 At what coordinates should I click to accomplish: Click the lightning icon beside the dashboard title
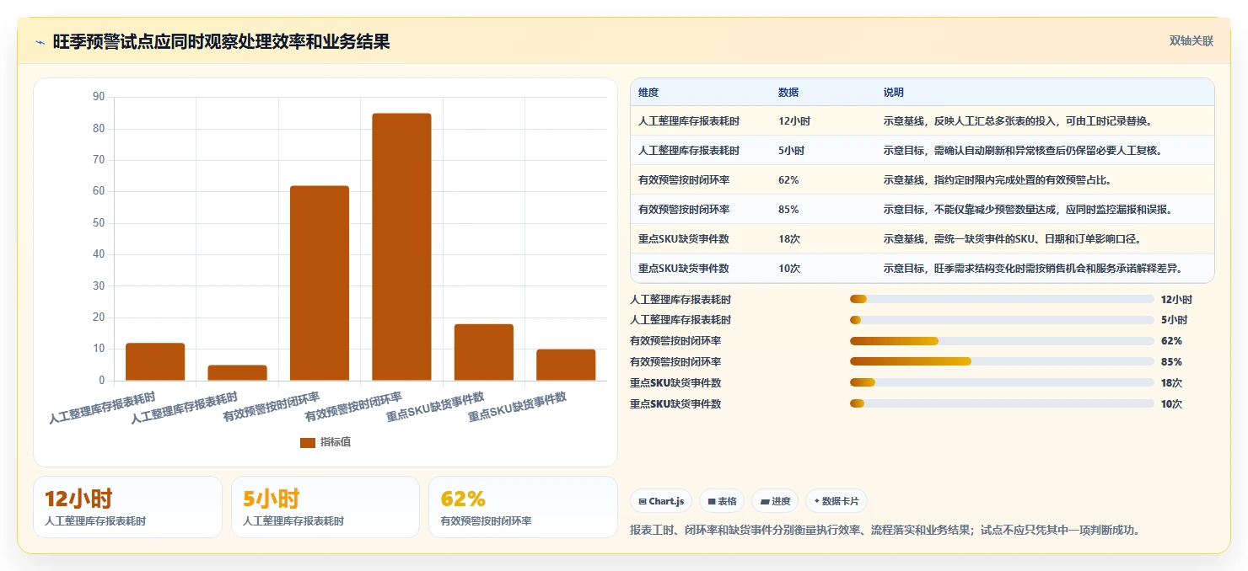tap(40, 42)
